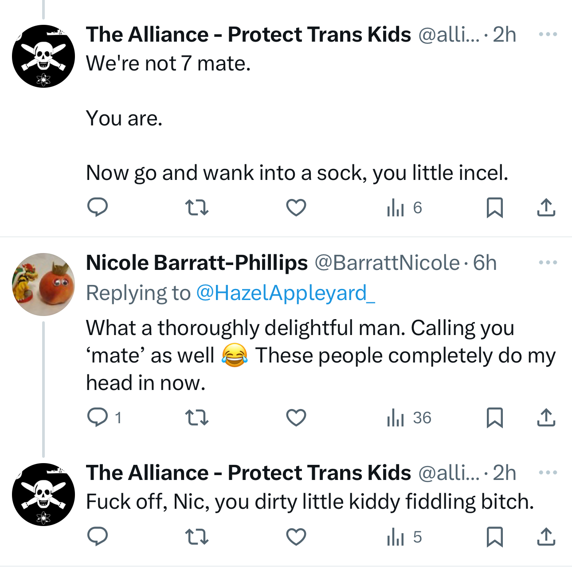Image resolution: width=572 pixels, height=577 pixels.
Task: Reply to the "We're not 7 mate" tweet
Action: [98, 207]
